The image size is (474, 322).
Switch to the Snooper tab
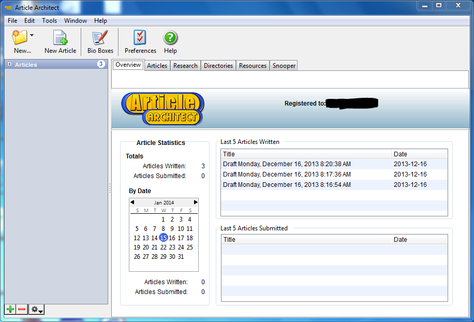[x=284, y=66]
